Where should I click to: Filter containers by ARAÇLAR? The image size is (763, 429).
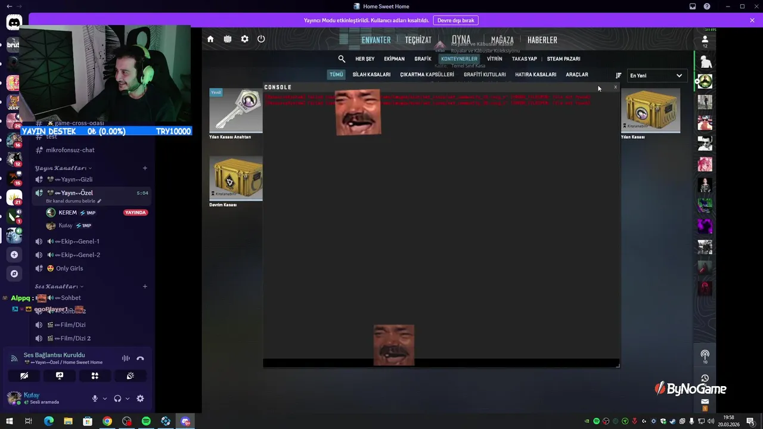tap(577, 74)
